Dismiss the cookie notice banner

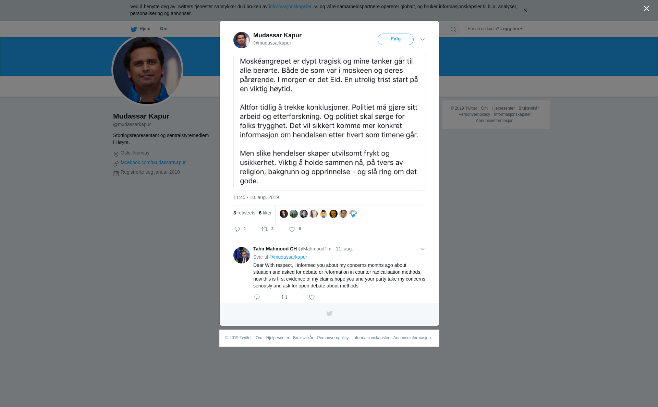pyautogui.click(x=525, y=10)
